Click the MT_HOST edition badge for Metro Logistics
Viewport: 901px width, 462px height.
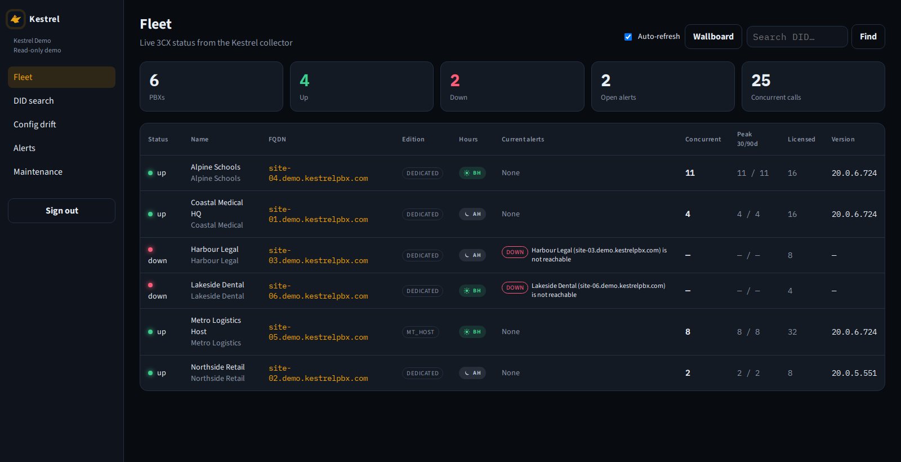(x=421, y=332)
